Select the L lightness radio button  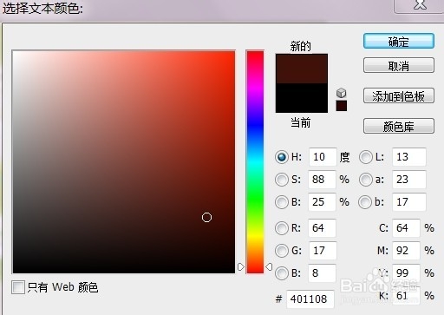tap(366, 157)
